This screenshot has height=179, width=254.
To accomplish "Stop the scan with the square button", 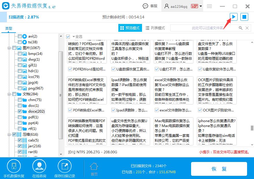I will tap(244, 17).
